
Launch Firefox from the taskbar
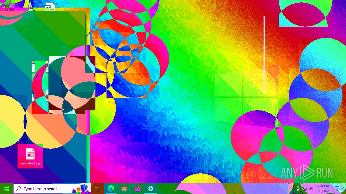pos(138,189)
